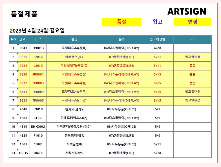
Task: Select the 입고예정일 column header
Action: (x=157, y=40)
